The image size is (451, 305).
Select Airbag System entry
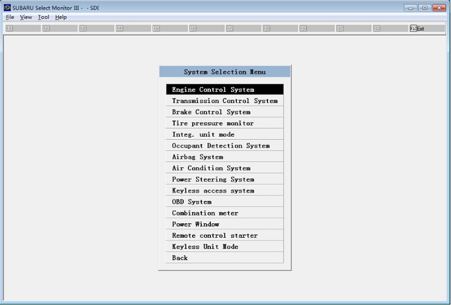[x=225, y=157]
